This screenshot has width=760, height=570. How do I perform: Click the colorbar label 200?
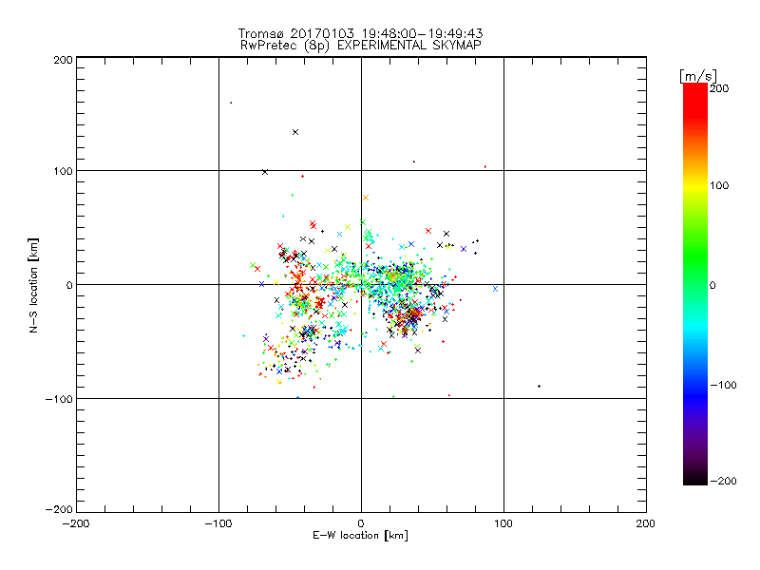click(x=719, y=88)
